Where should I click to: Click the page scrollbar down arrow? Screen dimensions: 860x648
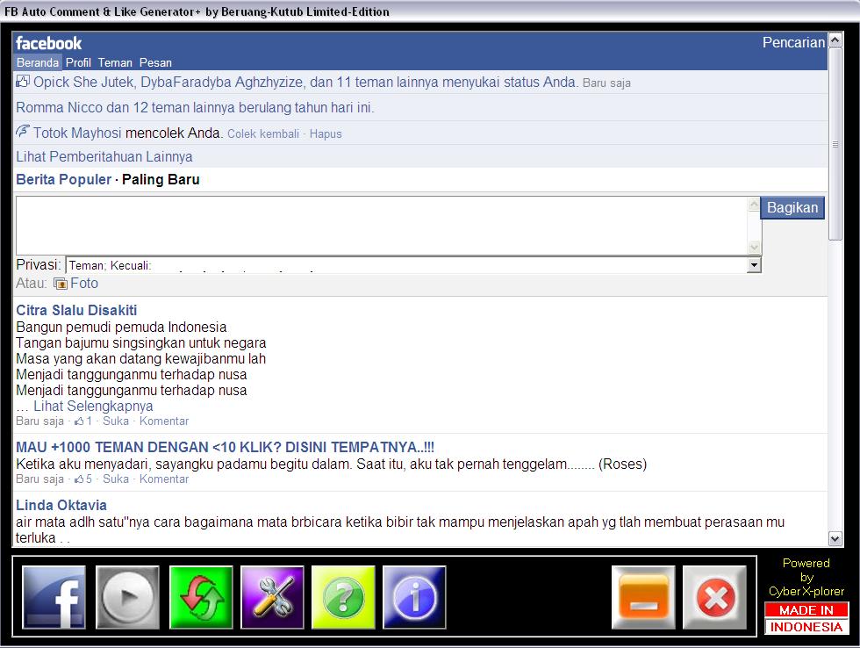click(x=835, y=539)
